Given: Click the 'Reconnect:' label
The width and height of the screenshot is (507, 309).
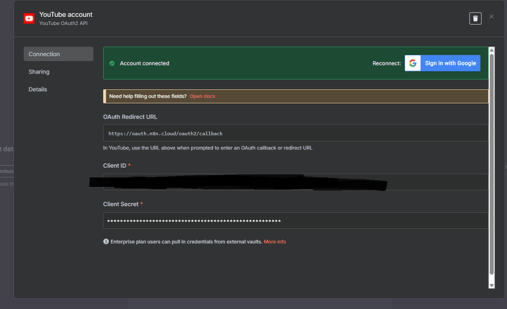Looking at the screenshot, I should point(386,63).
